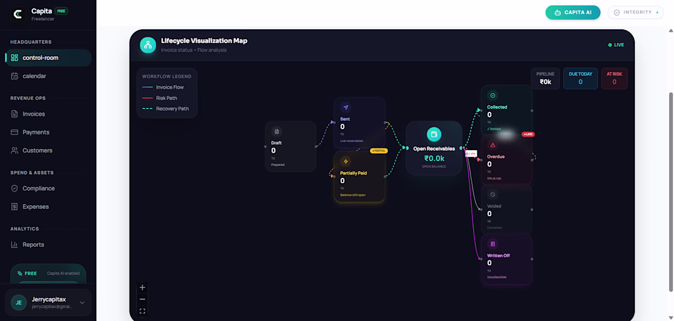Expand the Jerrycapitax account chevron

(x=82, y=303)
